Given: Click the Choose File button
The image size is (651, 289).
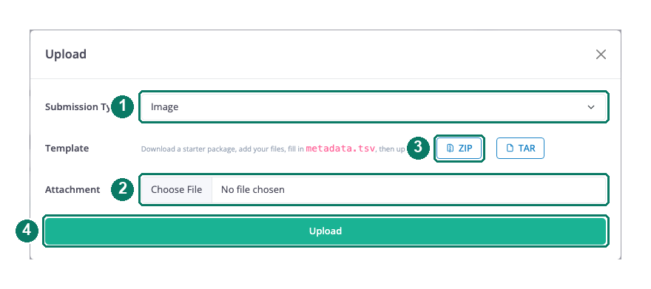Looking at the screenshot, I should click(x=177, y=189).
